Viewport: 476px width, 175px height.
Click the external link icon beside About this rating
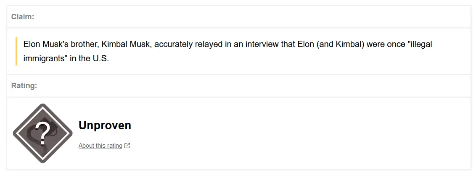(x=127, y=146)
